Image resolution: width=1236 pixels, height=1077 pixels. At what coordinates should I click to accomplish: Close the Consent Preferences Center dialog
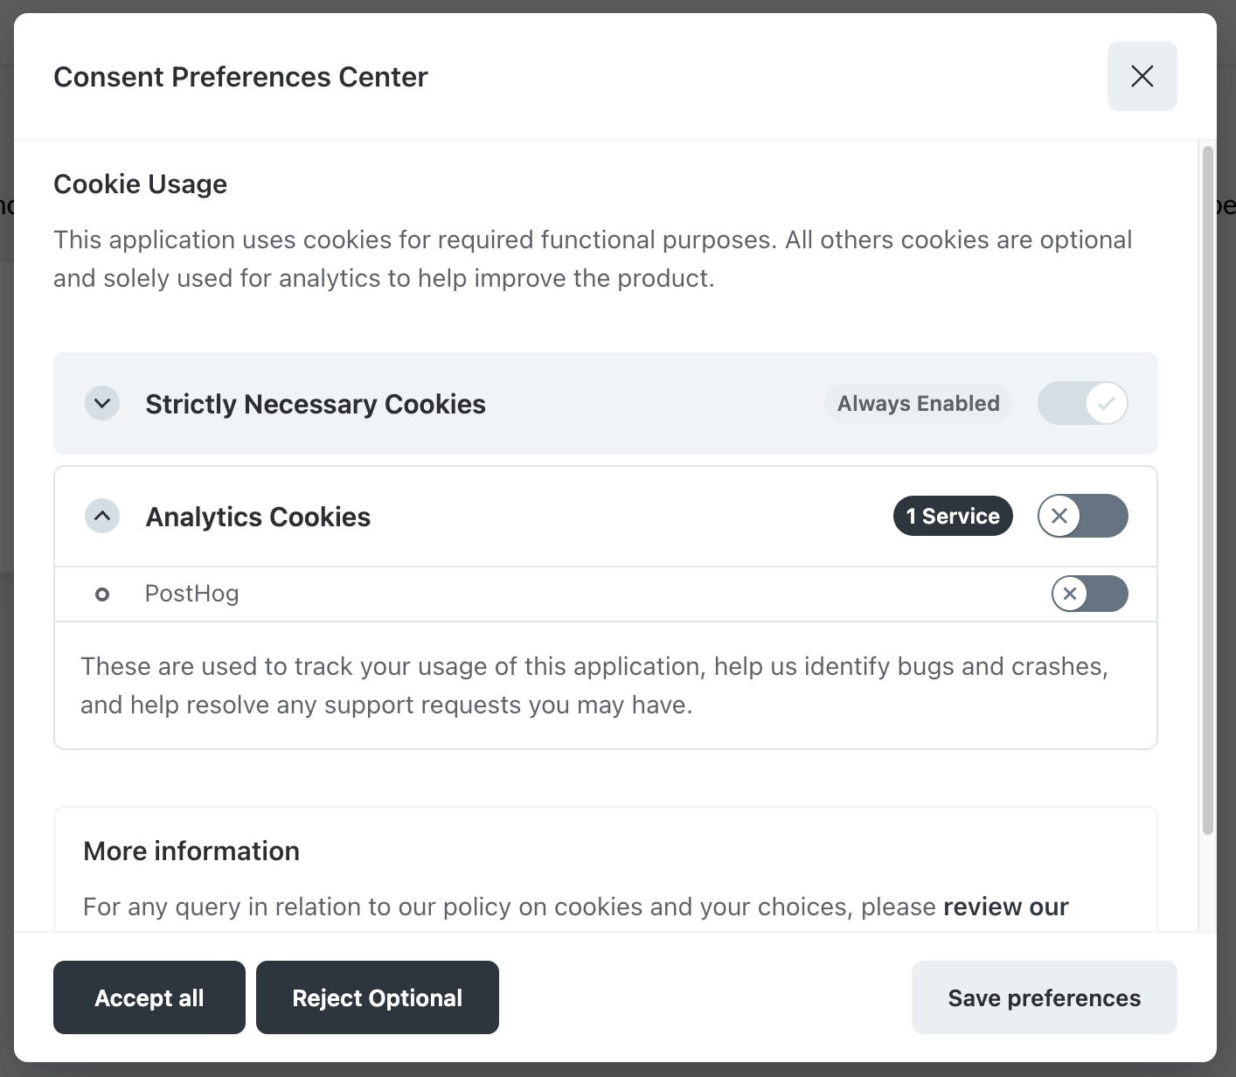point(1142,76)
